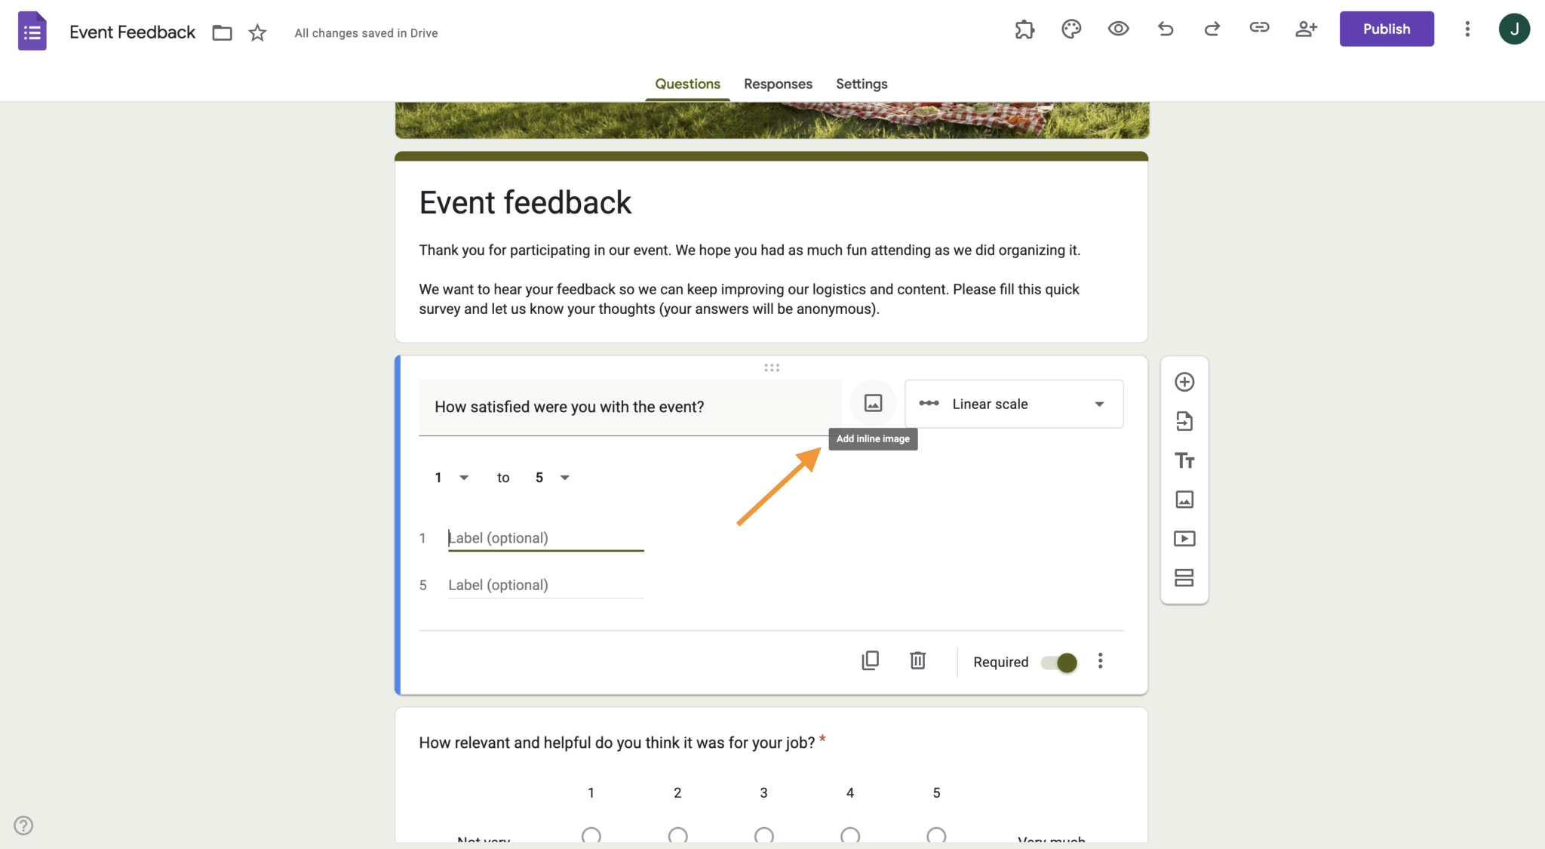Image resolution: width=1545 pixels, height=849 pixels.
Task: Add a video to the form
Action: coord(1184,538)
